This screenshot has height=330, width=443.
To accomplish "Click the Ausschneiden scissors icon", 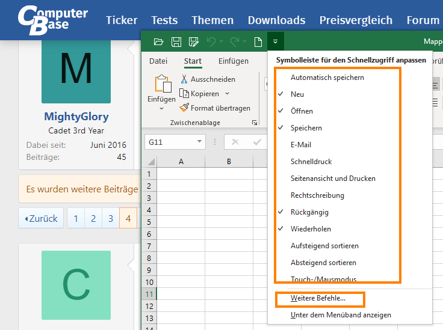I will point(184,79).
